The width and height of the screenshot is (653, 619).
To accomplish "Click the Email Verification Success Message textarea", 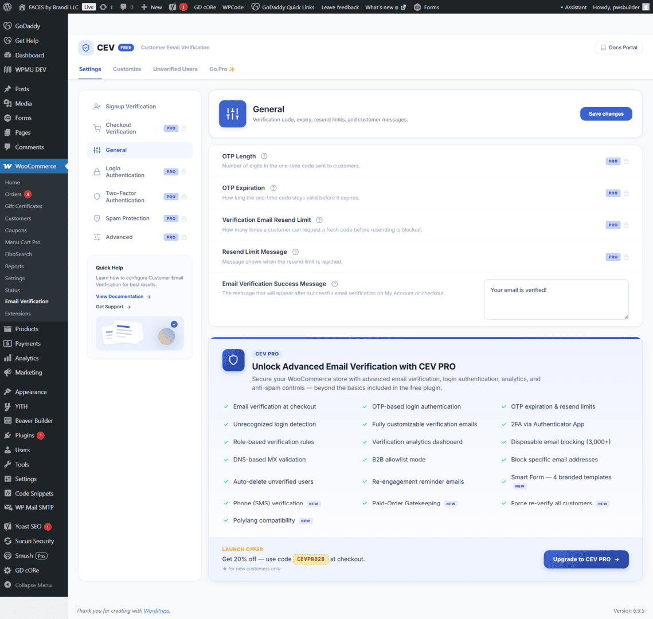I will pyautogui.click(x=556, y=299).
